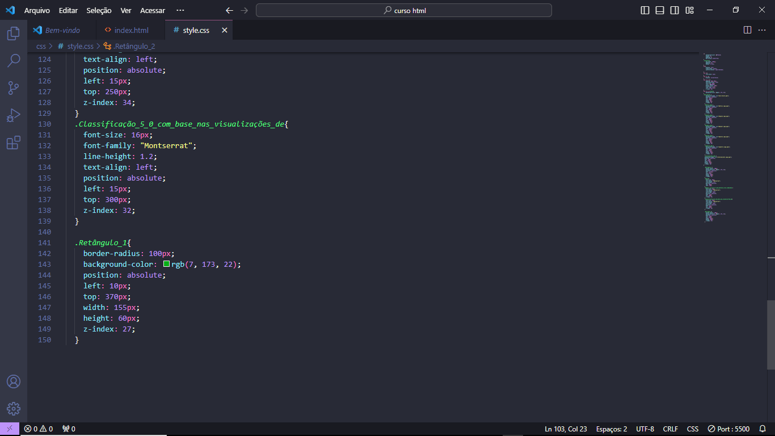
Task: Expand the .Retângulo_2 breadcrumb symbol
Action: pyautogui.click(x=129, y=47)
